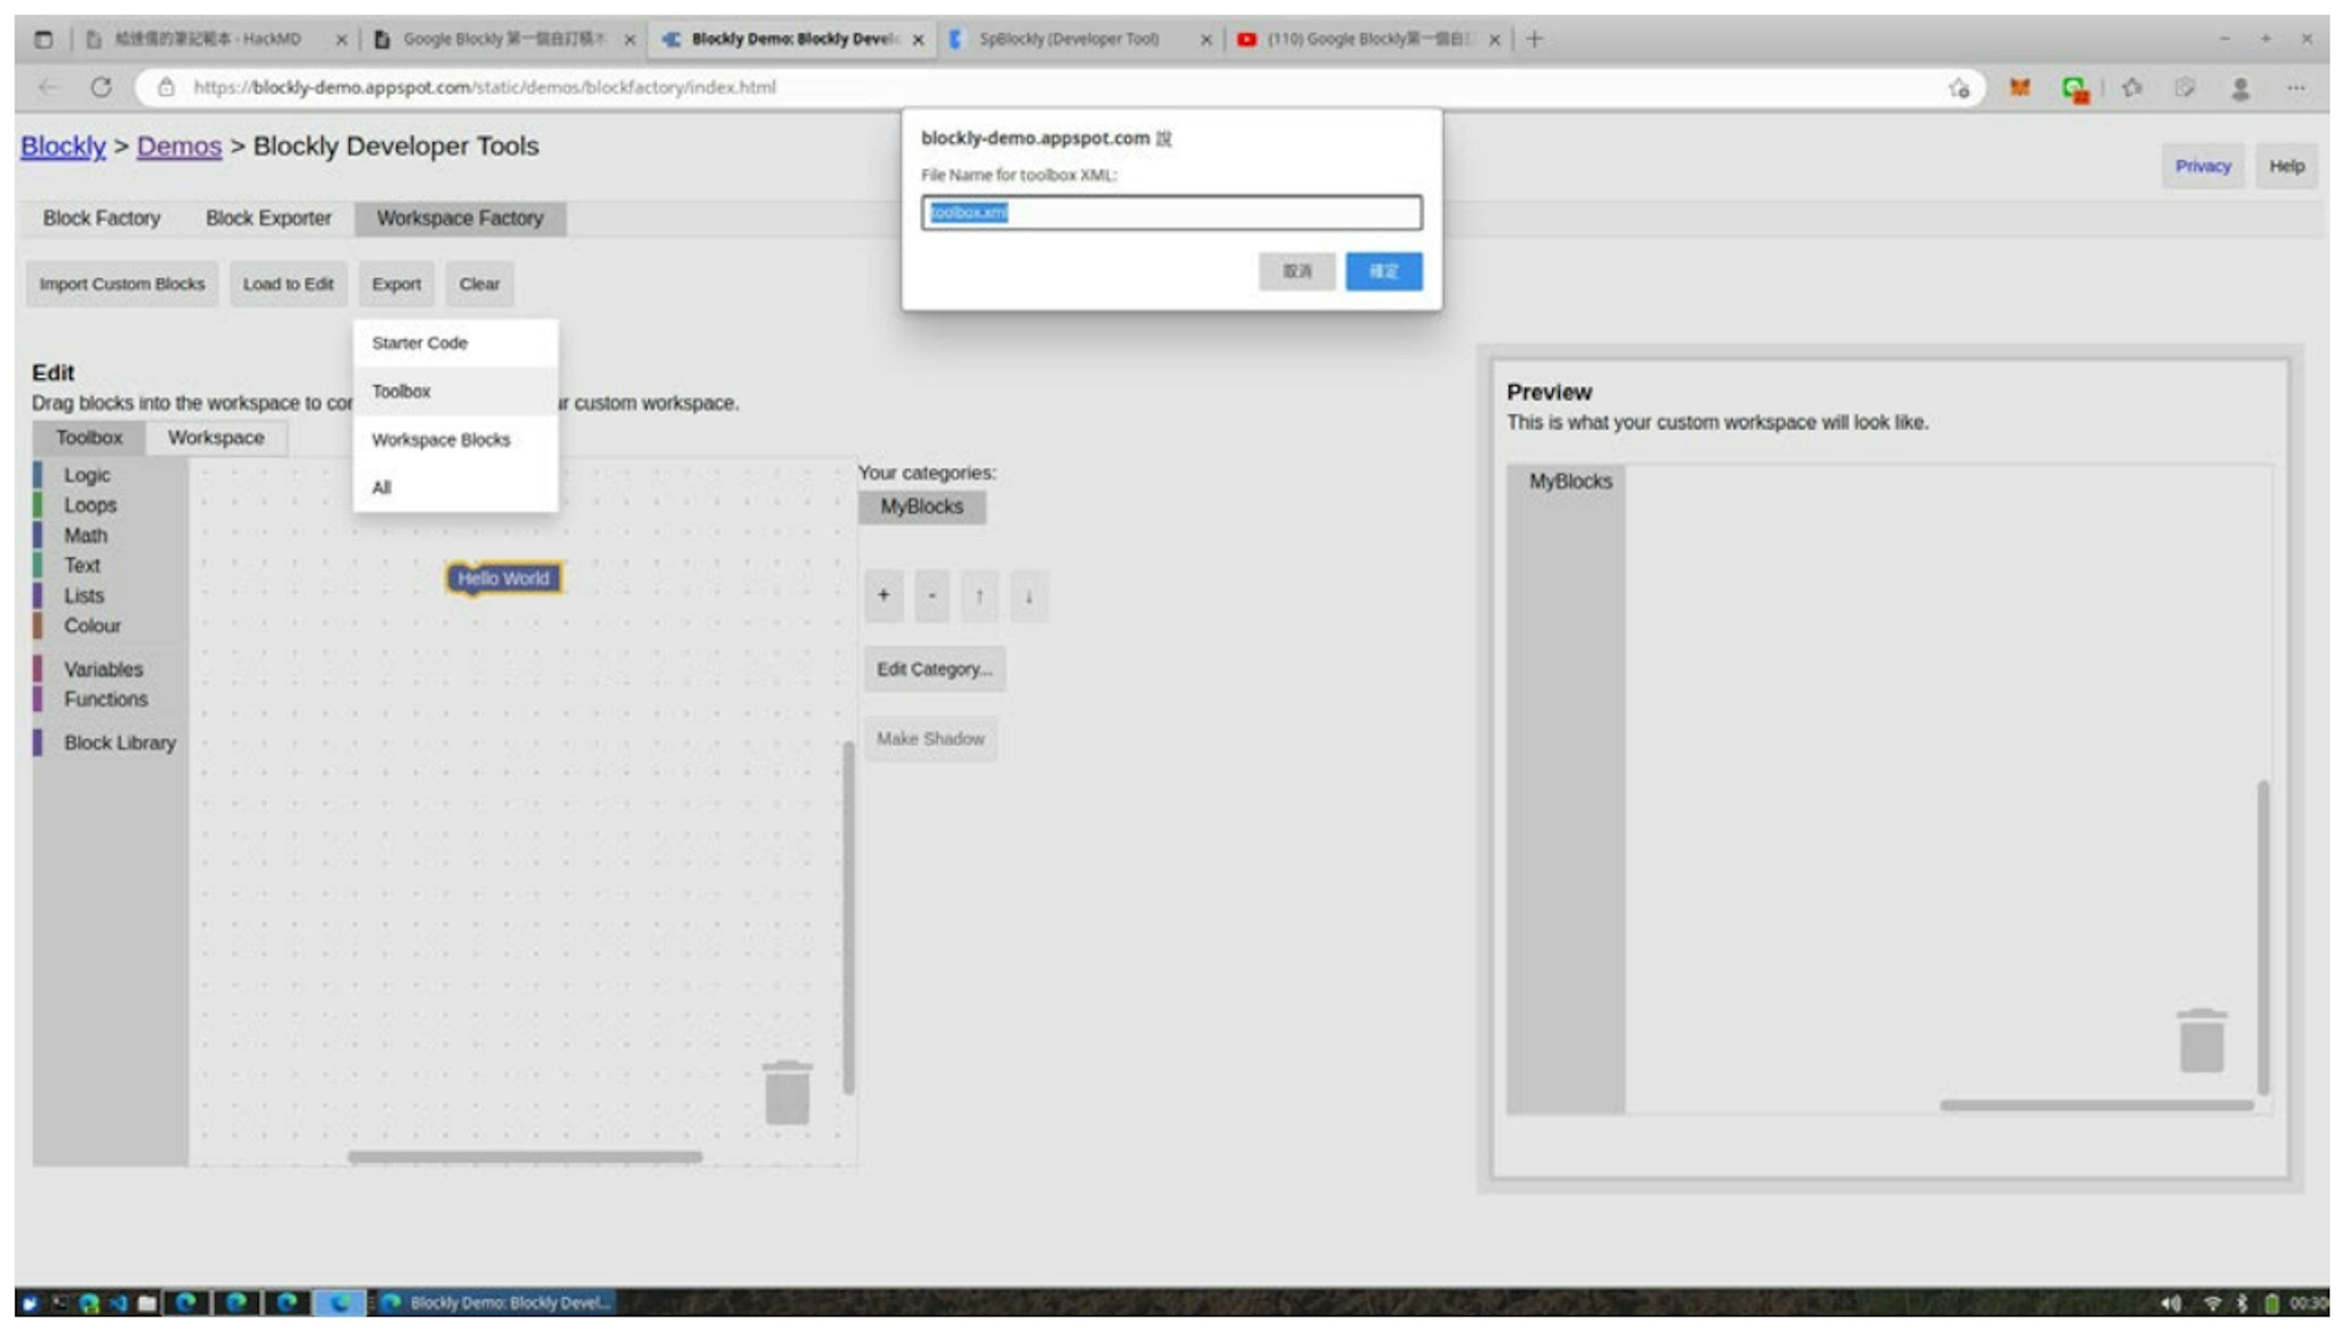
Task: Select Starter Code from the export menu
Action: pos(419,343)
